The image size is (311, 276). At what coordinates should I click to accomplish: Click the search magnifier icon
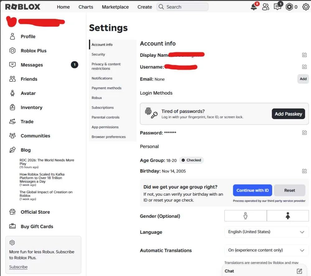(161, 7)
